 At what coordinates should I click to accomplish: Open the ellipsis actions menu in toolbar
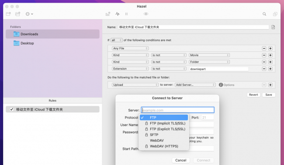click(x=29, y=14)
